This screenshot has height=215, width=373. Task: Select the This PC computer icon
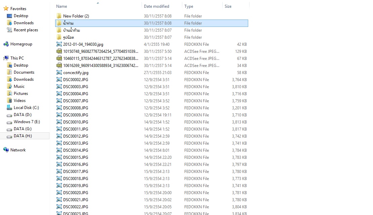click(x=6, y=58)
